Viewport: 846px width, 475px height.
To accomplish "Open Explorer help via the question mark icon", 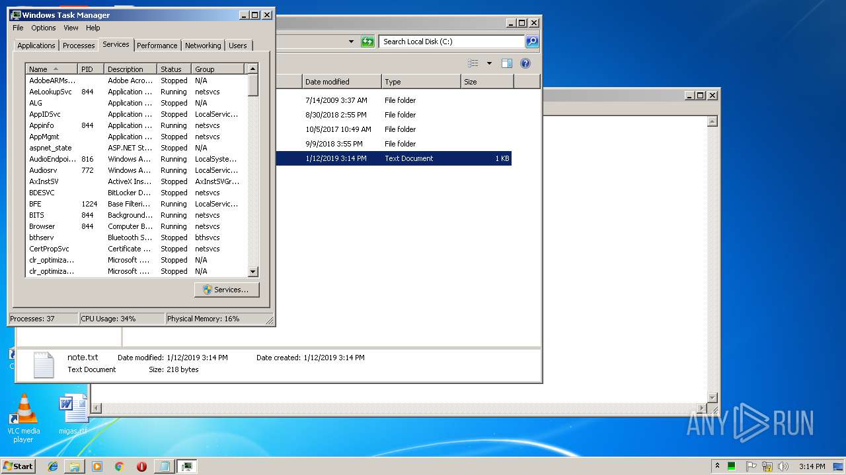I will click(x=525, y=63).
